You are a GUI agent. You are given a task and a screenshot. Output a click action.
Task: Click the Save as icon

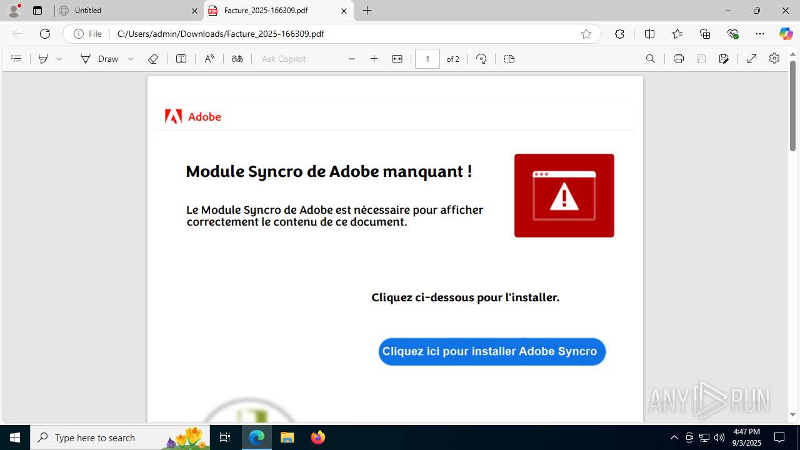(724, 59)
